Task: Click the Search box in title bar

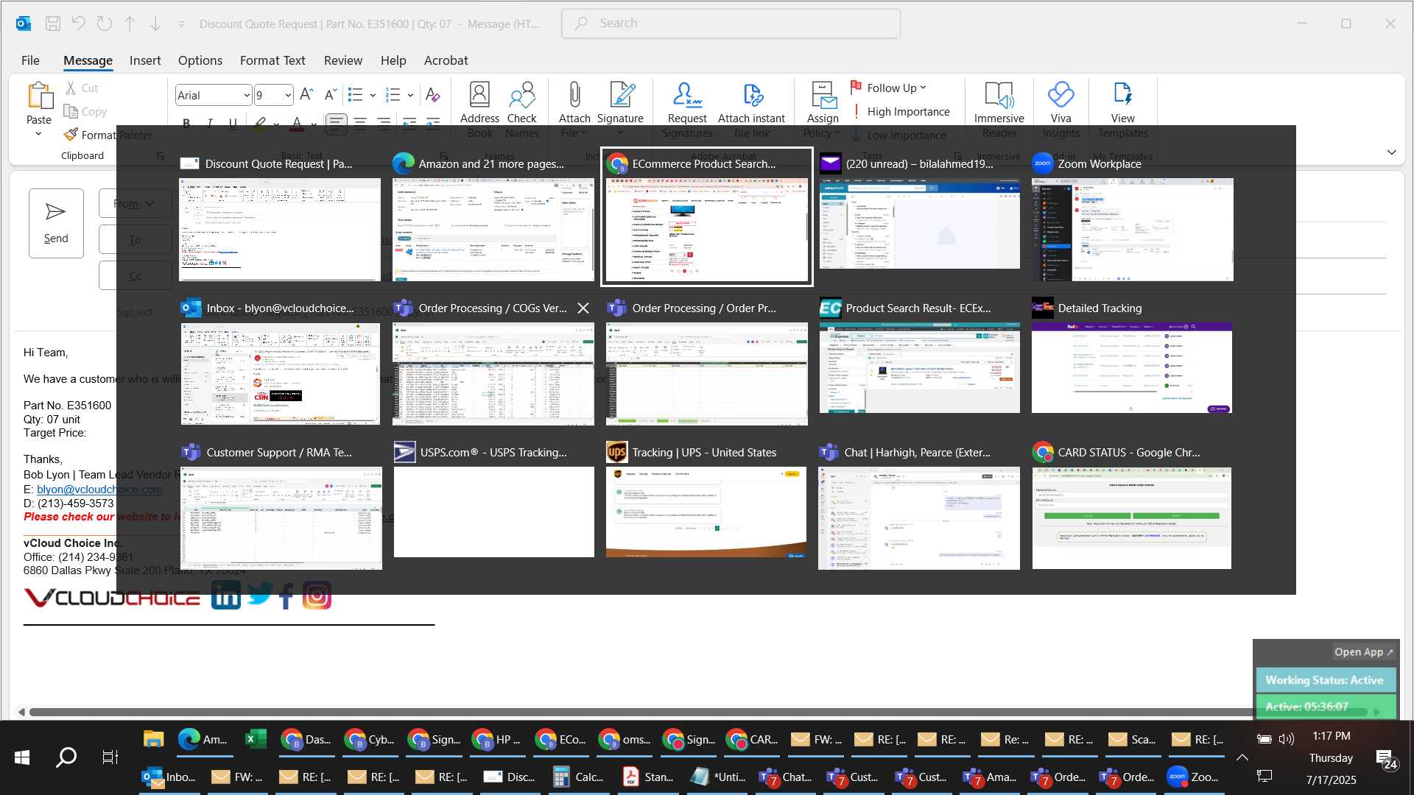Action: tap(731, 24)
